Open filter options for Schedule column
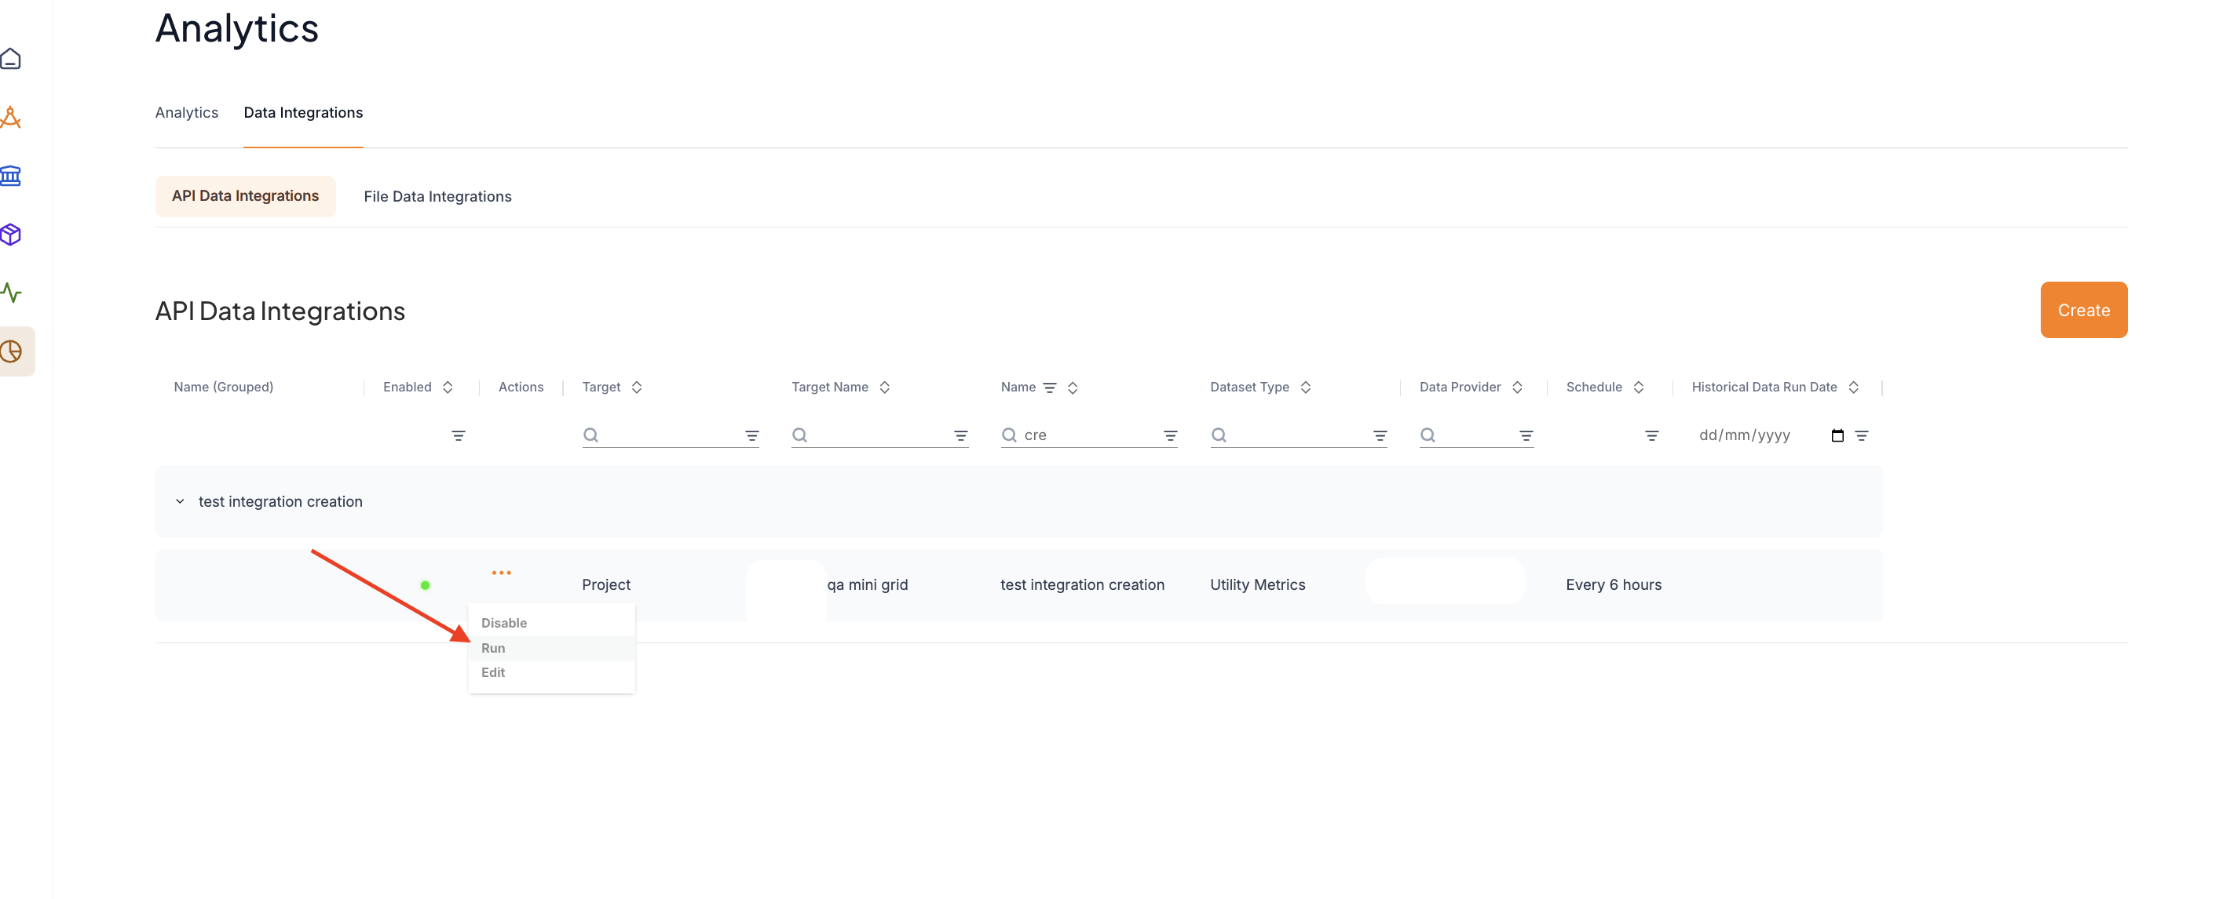The width and height of the screenshot is (2230, 899). click(x=1651, y=435)
